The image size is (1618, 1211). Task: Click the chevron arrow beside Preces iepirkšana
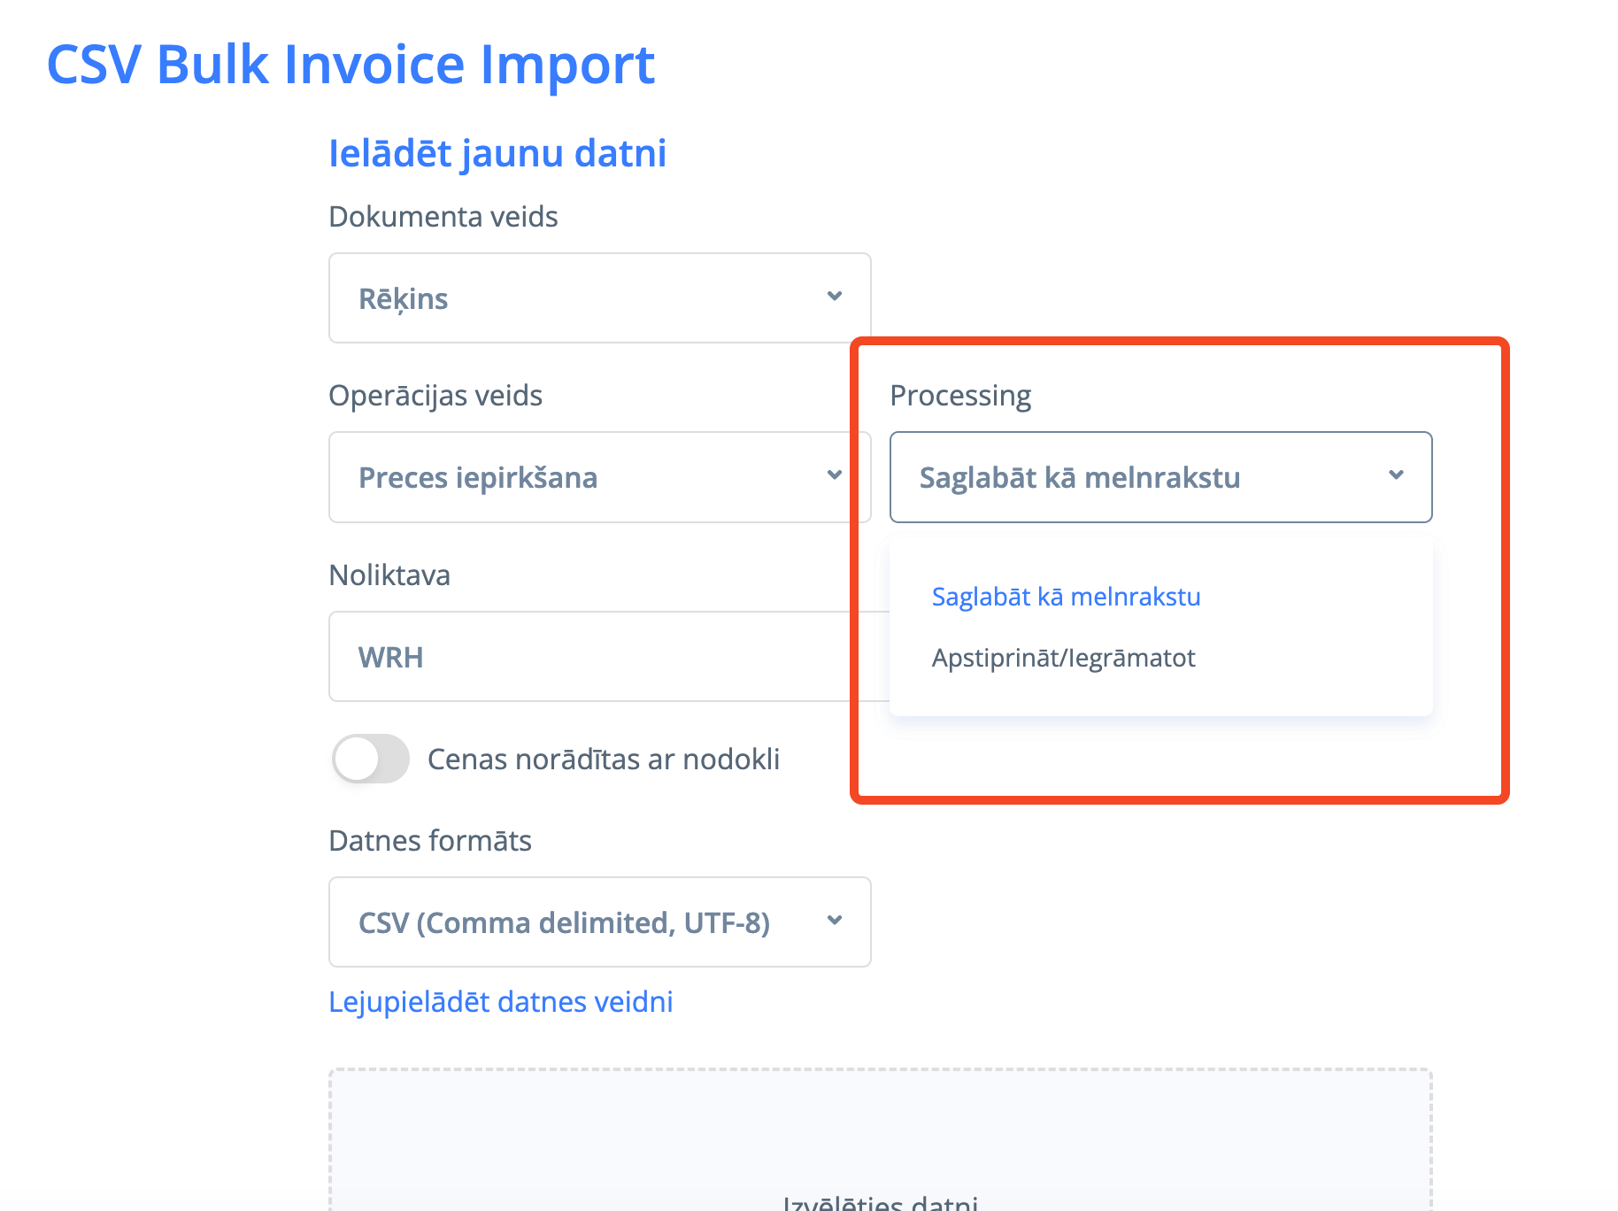[x=834, y=475]
